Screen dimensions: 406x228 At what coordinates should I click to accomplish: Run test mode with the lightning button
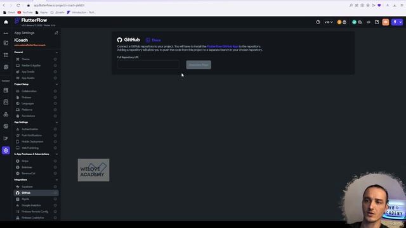click(395, 22)
